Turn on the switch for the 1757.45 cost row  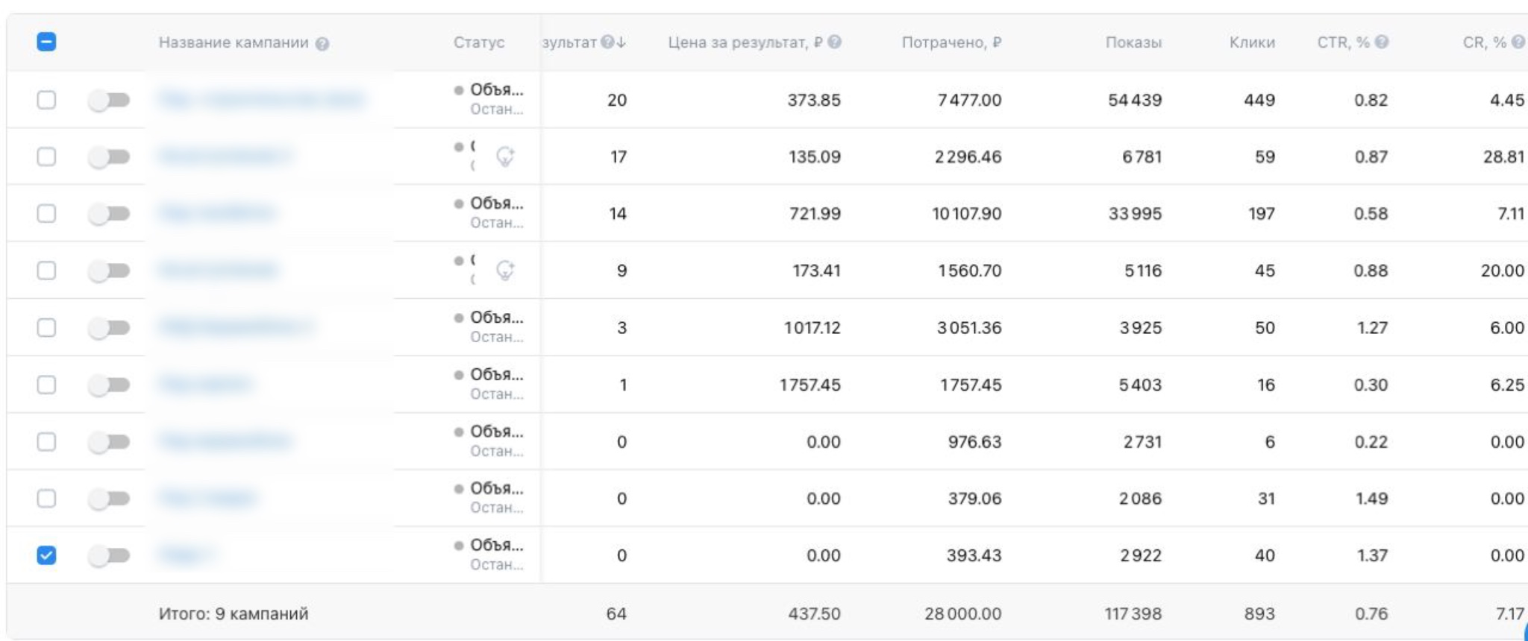pyautogui.click(x=109, y=385)
